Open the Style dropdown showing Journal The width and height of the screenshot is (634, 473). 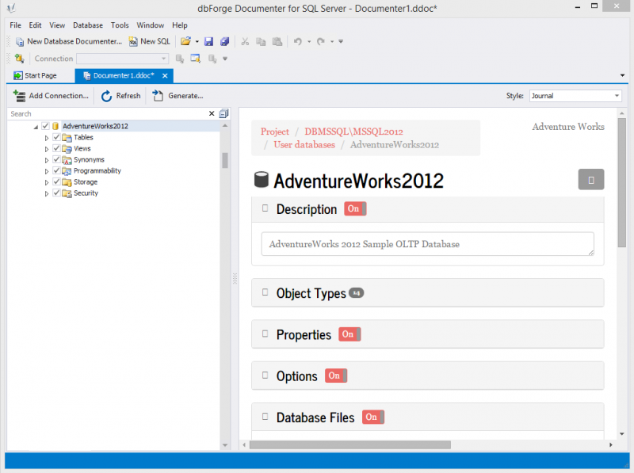pyautogui.click(x=575, y=96)
